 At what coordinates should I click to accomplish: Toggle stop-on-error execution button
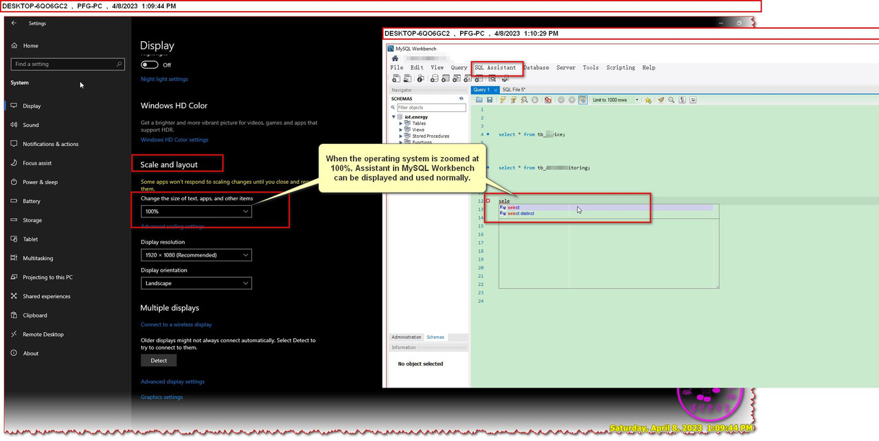pyautogui.click(x=548, y=100)
